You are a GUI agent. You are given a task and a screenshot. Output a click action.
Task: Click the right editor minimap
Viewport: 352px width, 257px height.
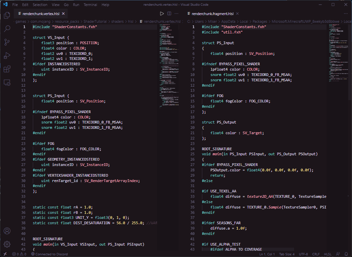(x=338, y=53)
